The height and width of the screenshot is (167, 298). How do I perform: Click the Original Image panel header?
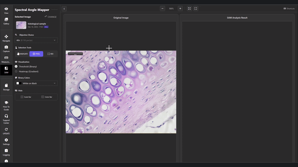(x=121, y=18)
